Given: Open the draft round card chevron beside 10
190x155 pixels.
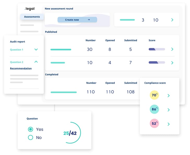Looking at the screenshot, I should 172,20.
